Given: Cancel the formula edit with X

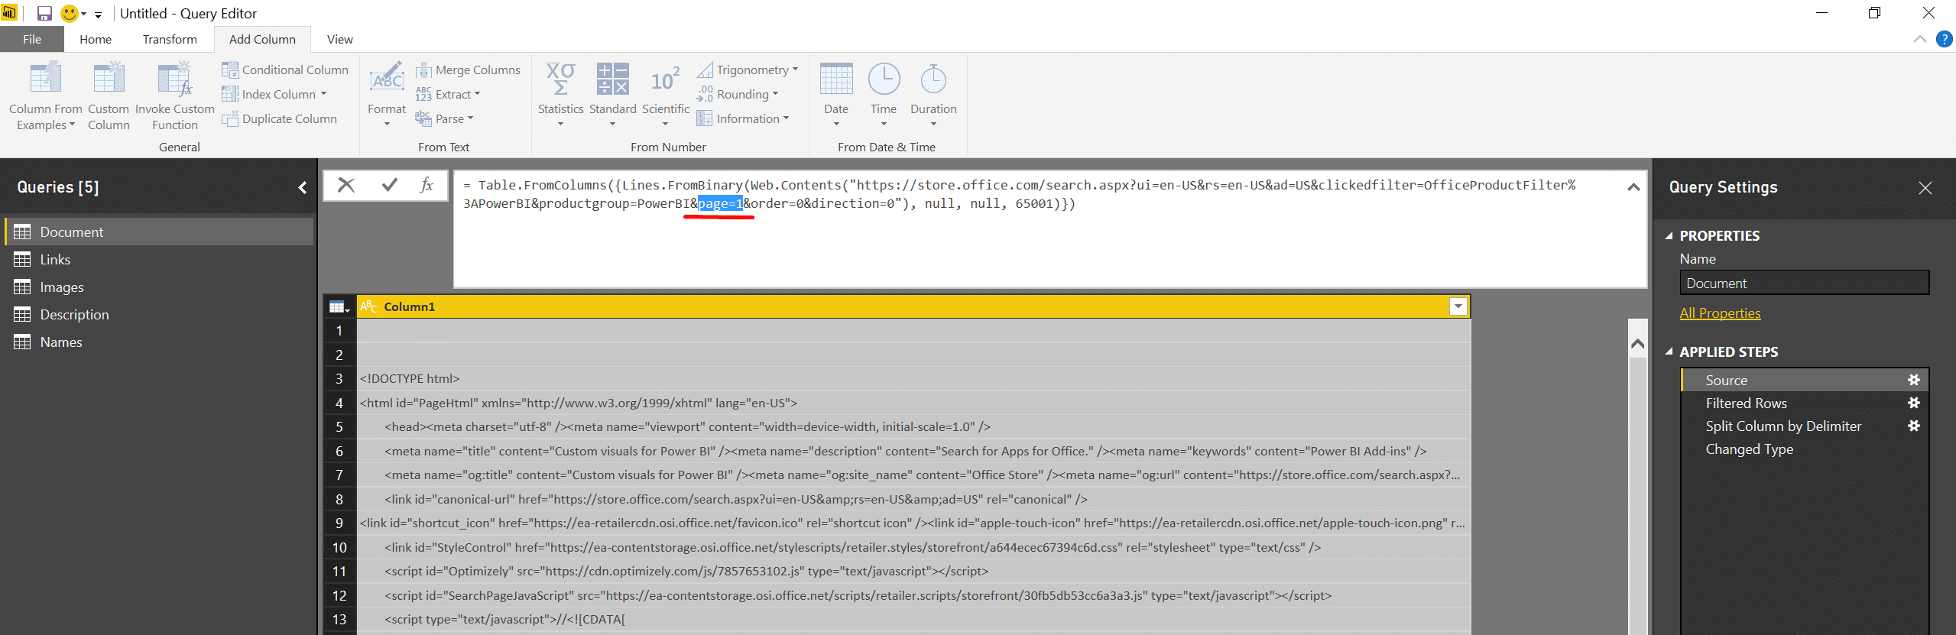Looking at the screenshot, I should (x=346, y=185).
